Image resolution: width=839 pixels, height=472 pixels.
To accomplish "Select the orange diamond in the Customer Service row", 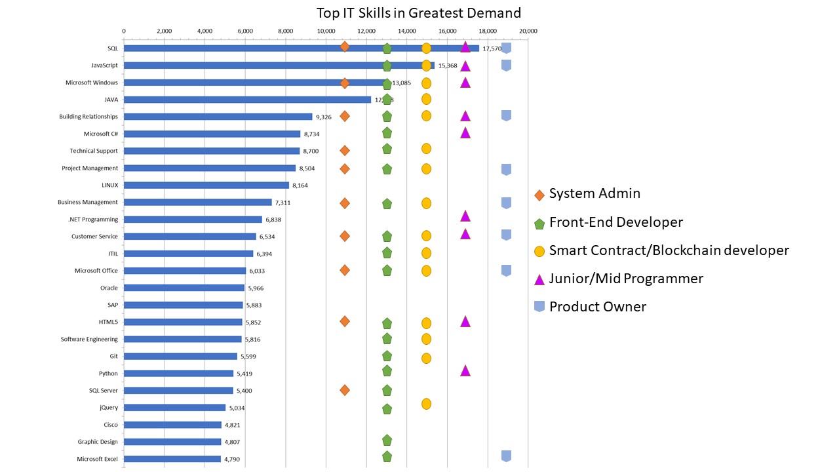I will click(345, 236).
